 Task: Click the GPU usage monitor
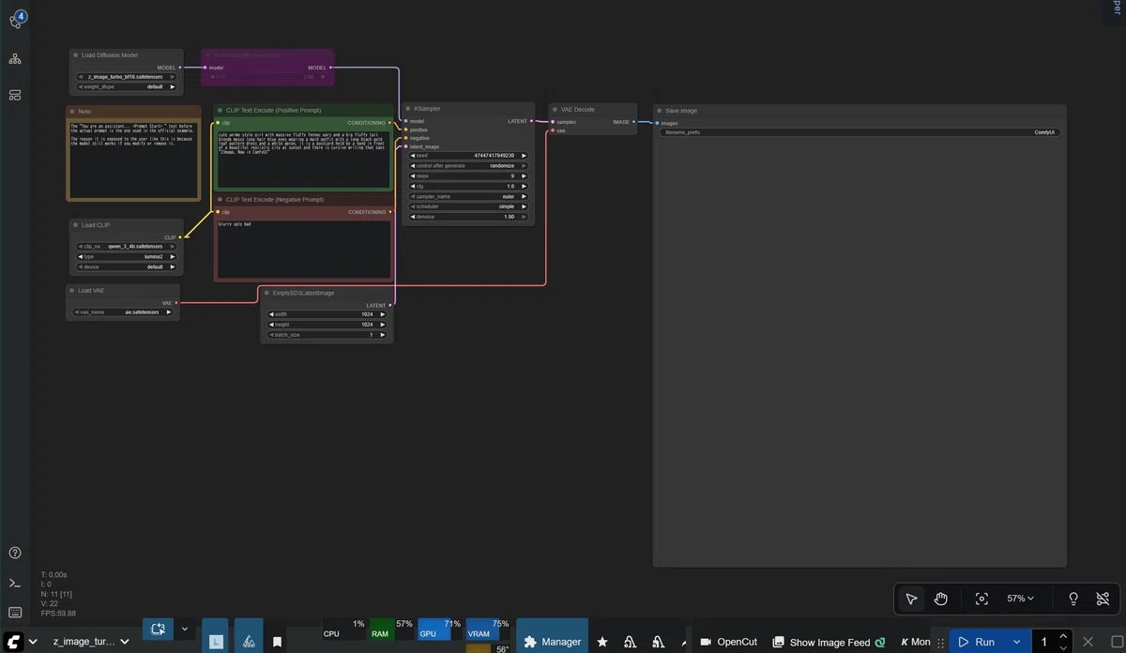coord(439,629)
